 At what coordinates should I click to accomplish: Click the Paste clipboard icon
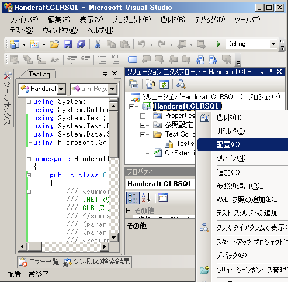point(125,44)
